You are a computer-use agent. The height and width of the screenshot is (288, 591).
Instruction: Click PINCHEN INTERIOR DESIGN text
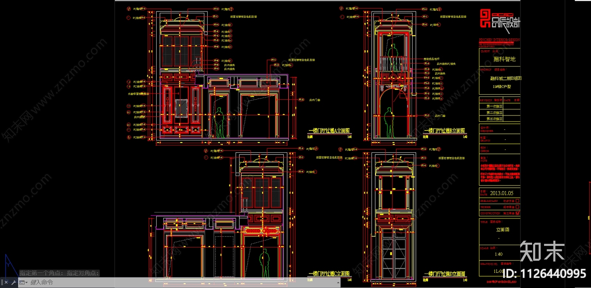tap(499, 40)
